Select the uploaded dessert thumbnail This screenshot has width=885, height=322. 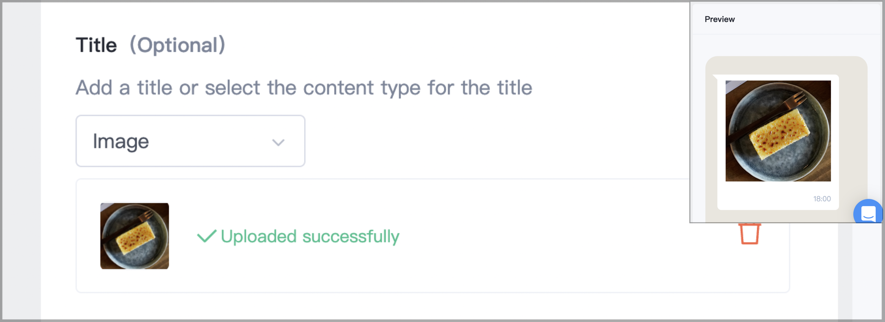(x=134, y=236)
